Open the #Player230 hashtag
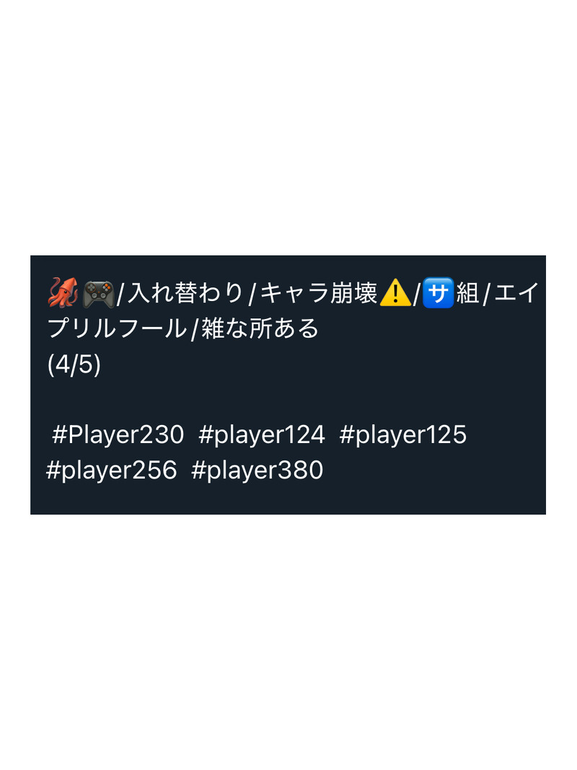Screen dimensions: 577x770 pyautogui.click(x=118, y=434)
